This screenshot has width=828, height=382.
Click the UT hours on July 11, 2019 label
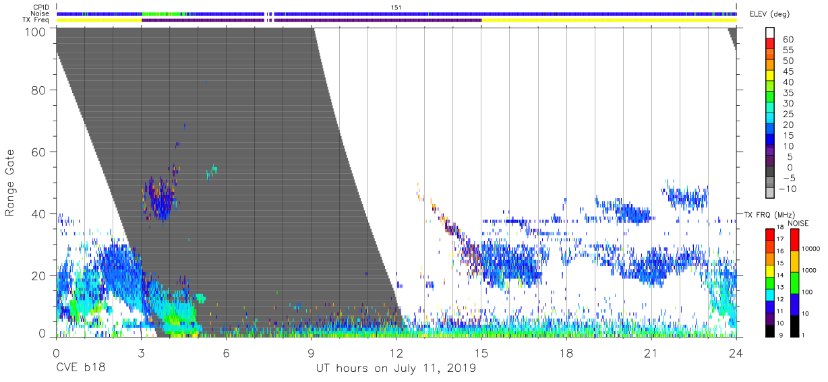(396, 369)
